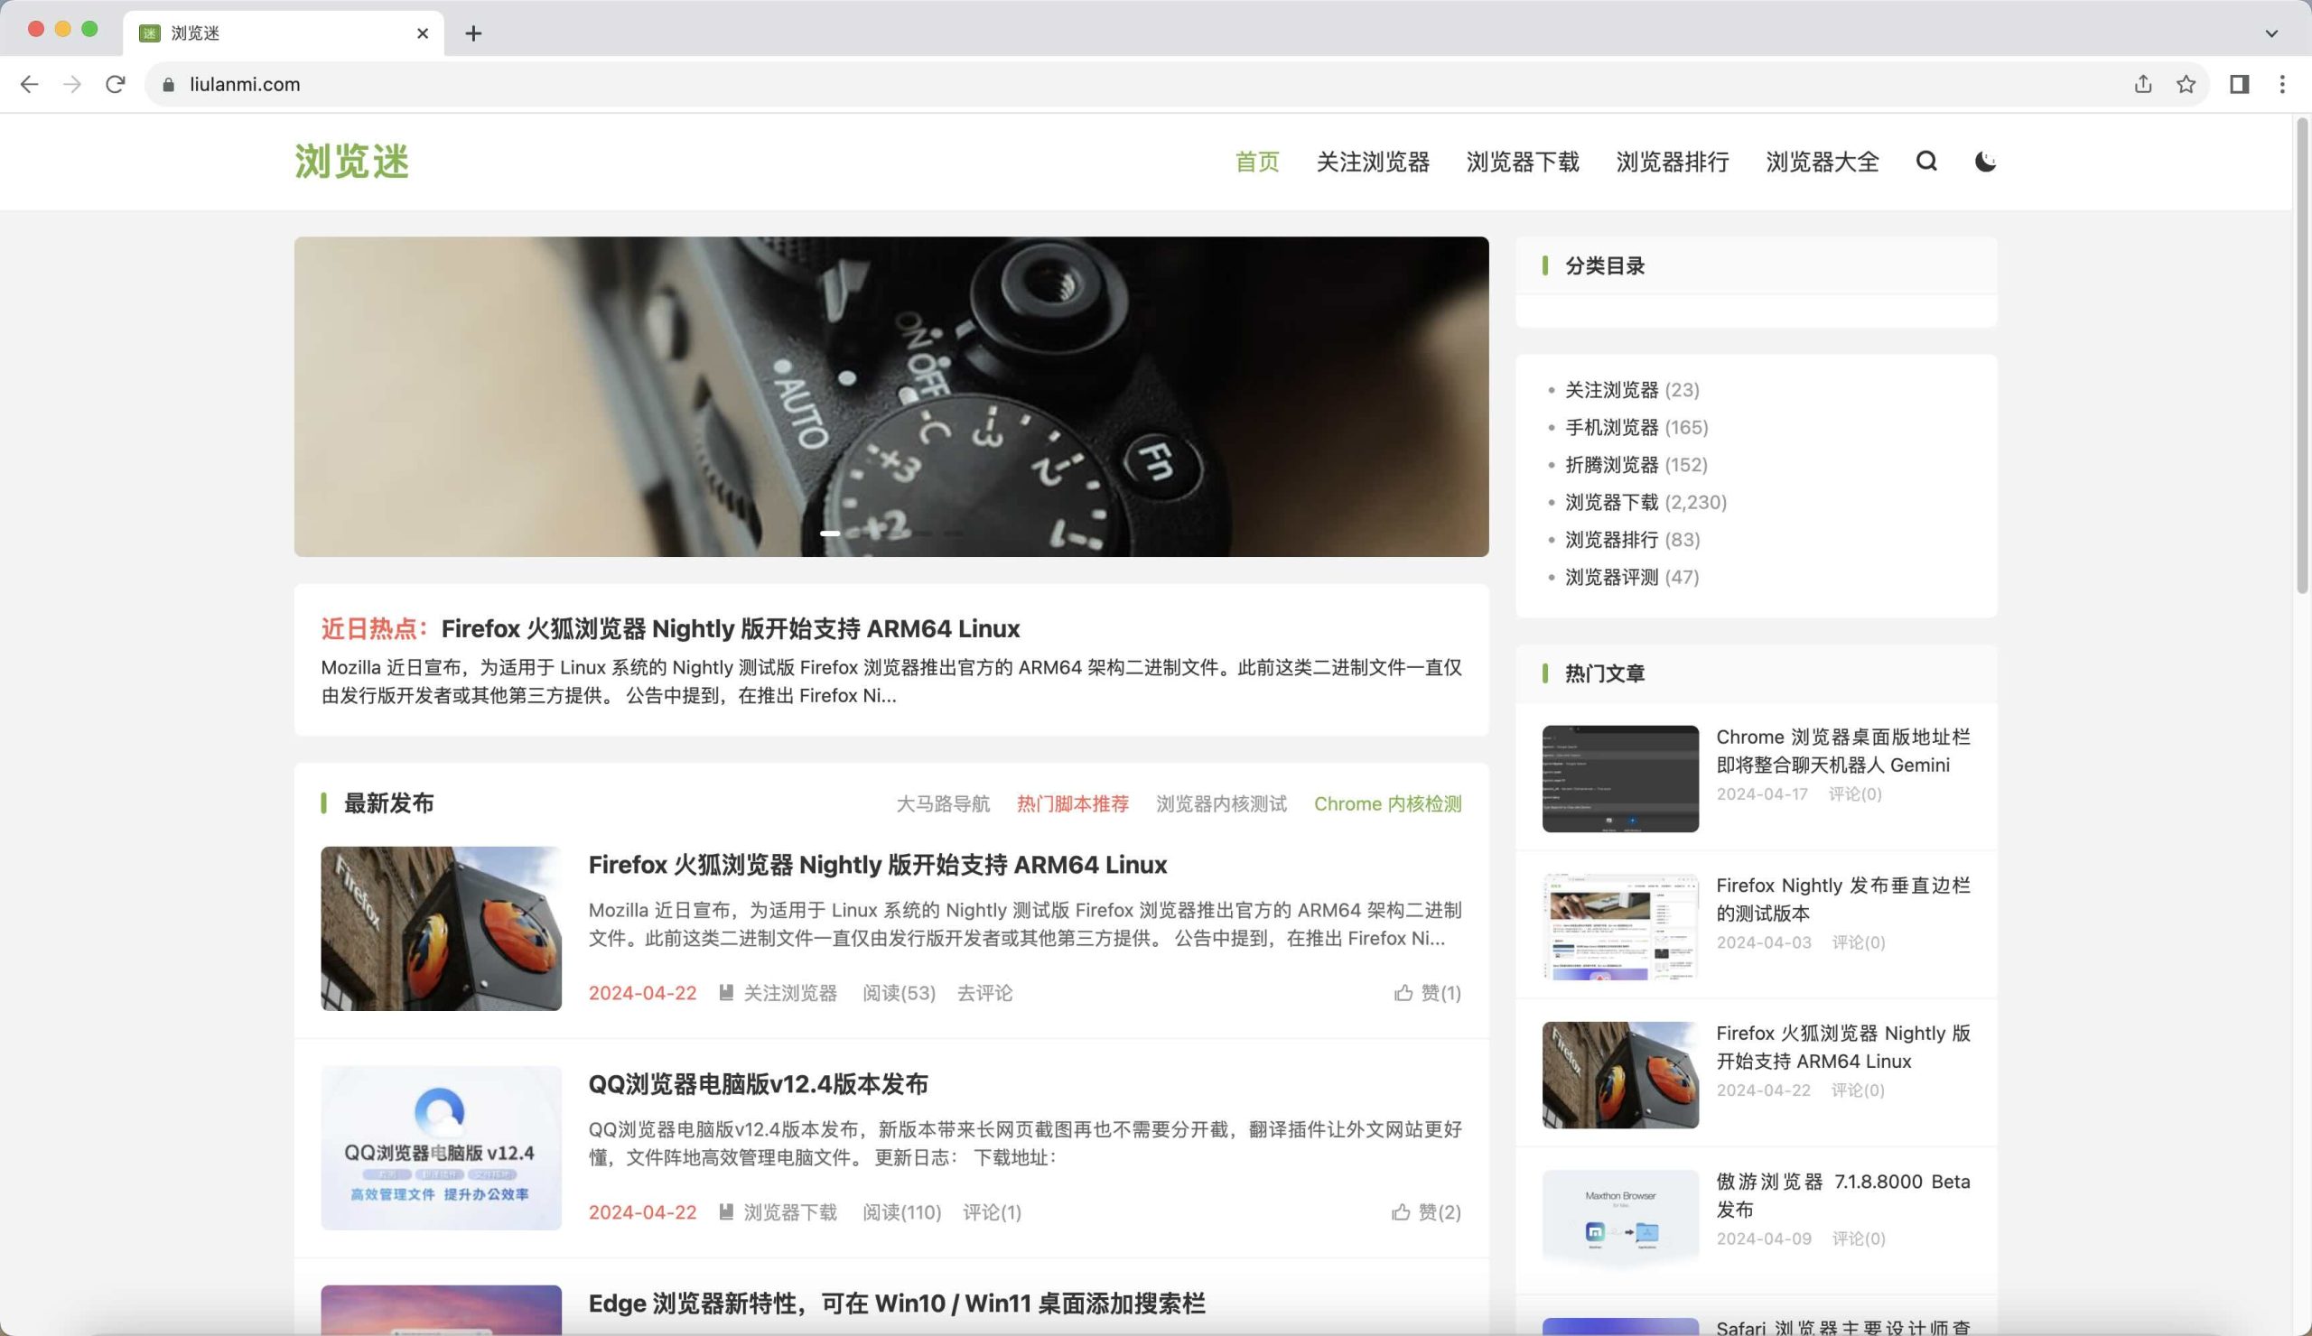Image resolution: width=2312 pixels, height=1336 pixels.
Task: Open the Chrome 内核检测 link
Action: 1387,804
